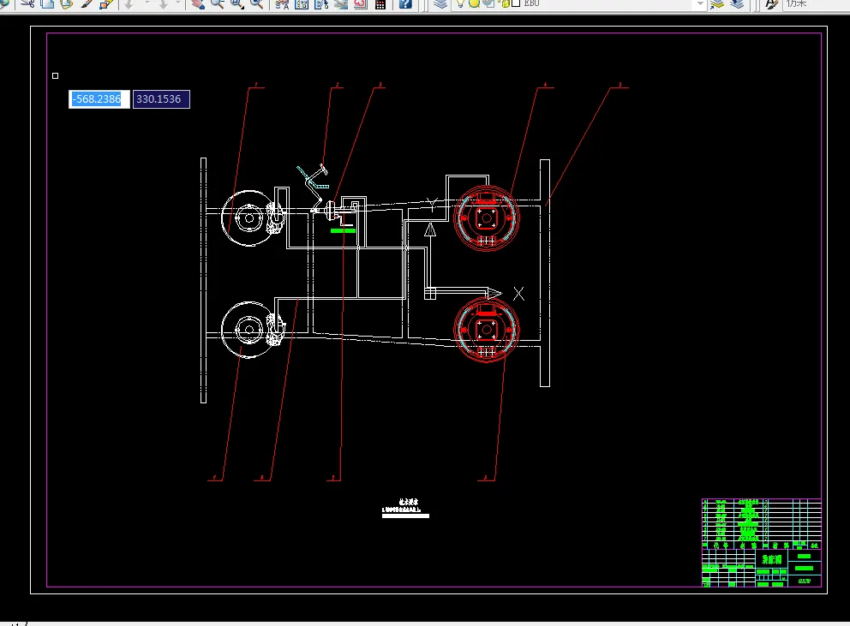Click the Cut scissors icon

point(27,3)
